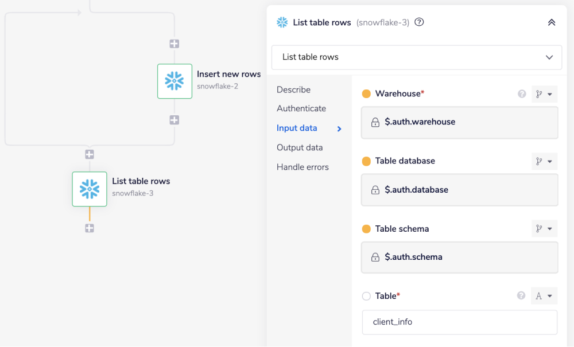Click the help icon beside the Table field

tap(521, 296)
